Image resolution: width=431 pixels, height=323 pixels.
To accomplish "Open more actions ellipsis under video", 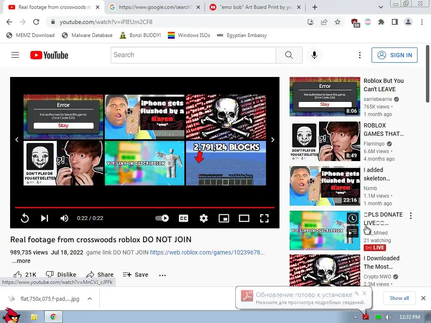I will (162, 275).
